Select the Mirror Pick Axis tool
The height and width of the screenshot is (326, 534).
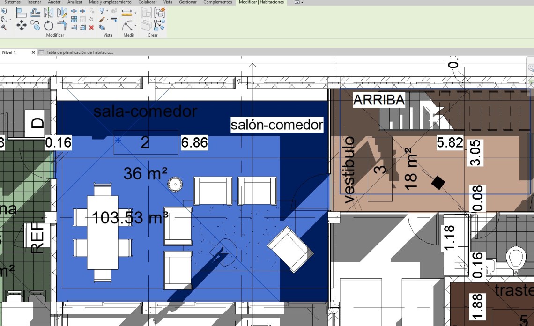[x=49, y=13]
